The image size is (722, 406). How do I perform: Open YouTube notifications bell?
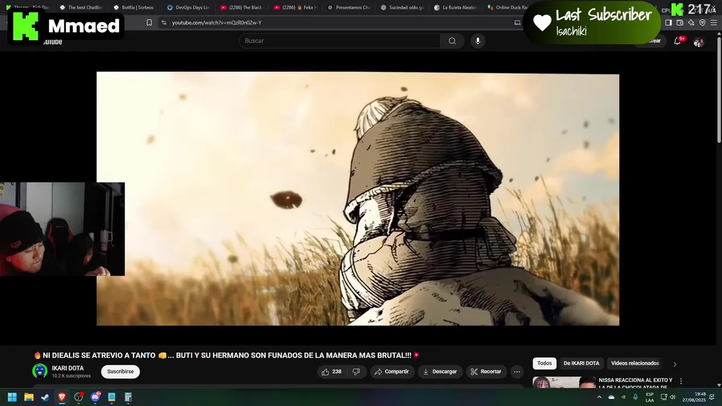677,41
